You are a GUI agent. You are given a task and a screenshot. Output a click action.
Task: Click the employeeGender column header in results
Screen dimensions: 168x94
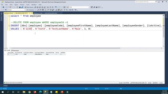[50, 53]
